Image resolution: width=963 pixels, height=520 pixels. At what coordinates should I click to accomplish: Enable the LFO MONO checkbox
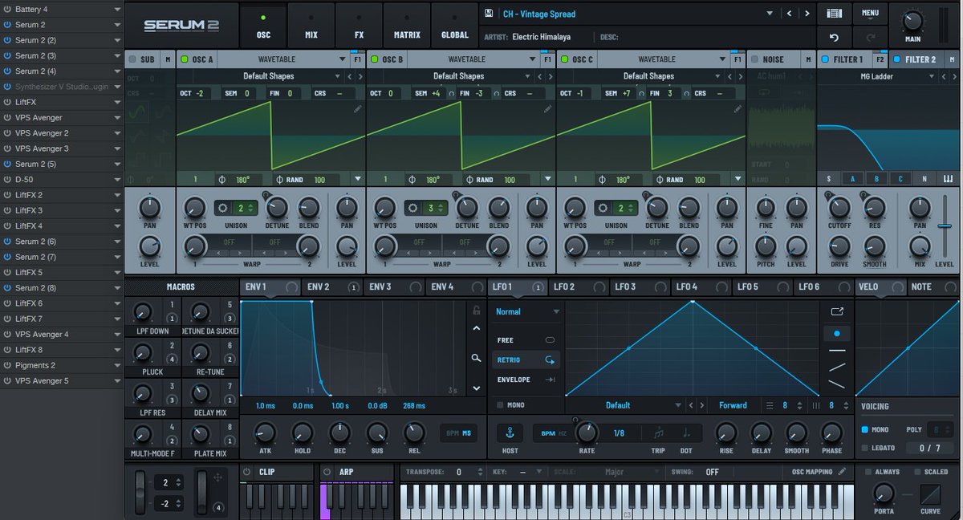500,405
